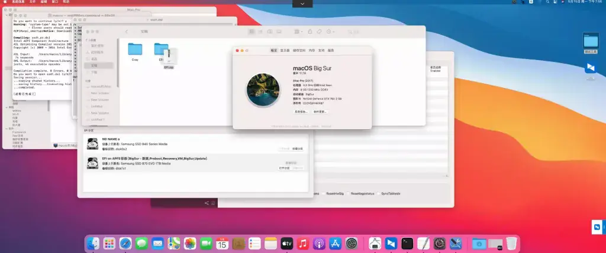Open the Messages app in Dock
Image resolution: width=606 pixels, height=253 pixels.
[141, 244]
